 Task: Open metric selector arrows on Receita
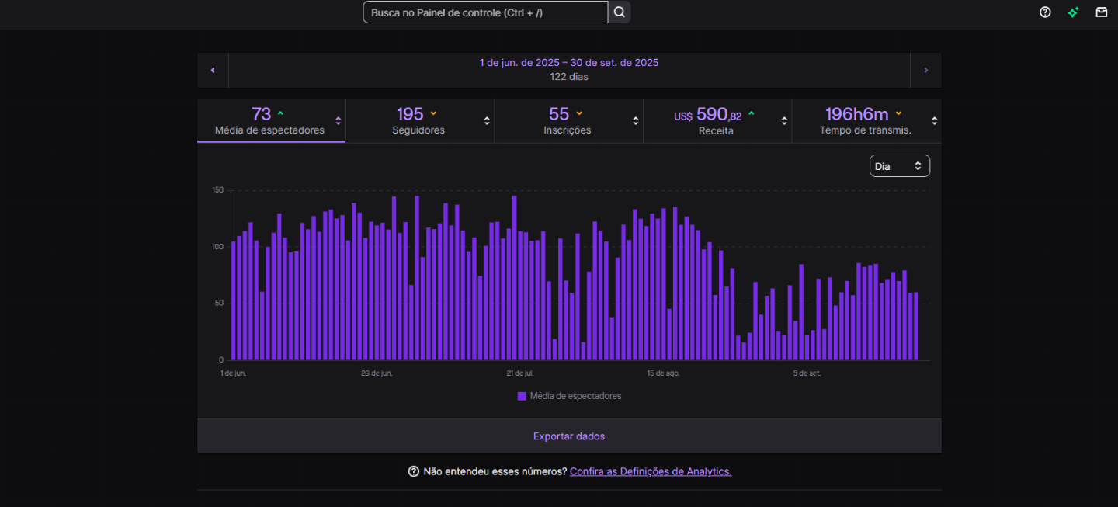pyautogui.click(x=784, y=120)
